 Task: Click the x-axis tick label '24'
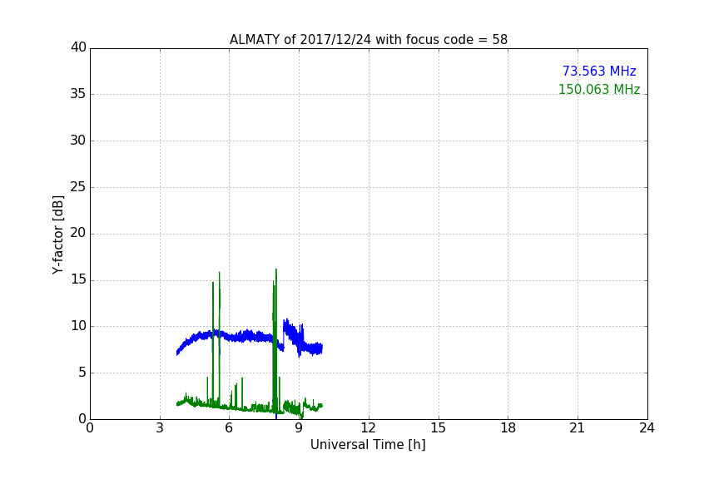(x=647, y=428)
